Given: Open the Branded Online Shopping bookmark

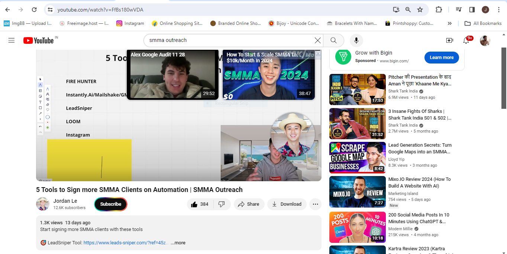Looking at the screenshot, I should (236, 23).
